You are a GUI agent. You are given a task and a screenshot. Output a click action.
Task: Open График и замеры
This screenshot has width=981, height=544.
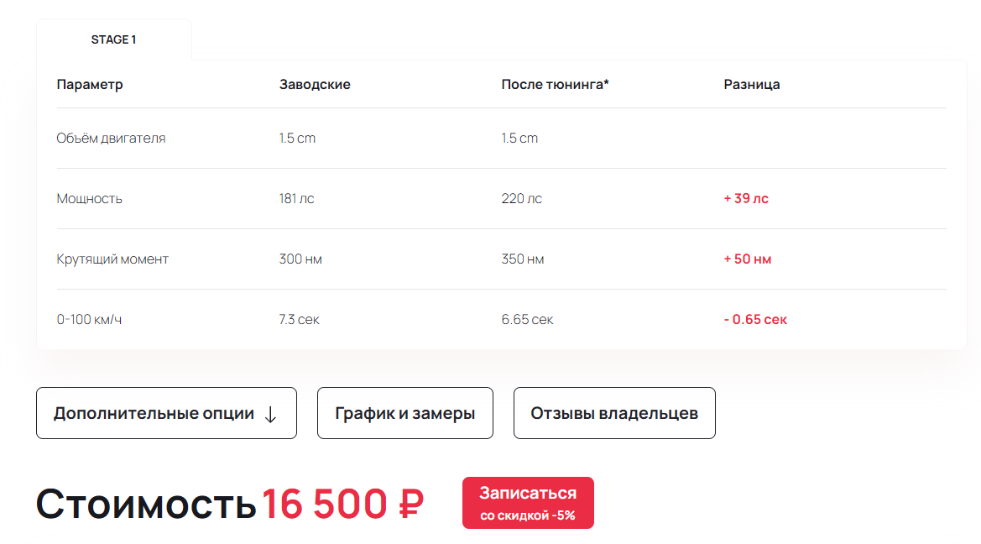[x=404, y=413]
